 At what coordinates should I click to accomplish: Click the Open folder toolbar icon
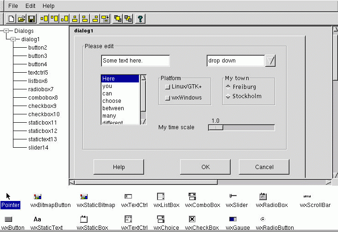[x=21, y=19]
